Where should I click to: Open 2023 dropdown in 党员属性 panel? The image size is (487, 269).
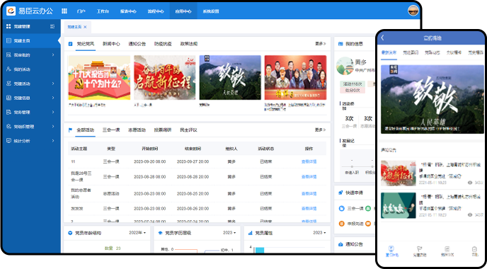click(320, 233)
